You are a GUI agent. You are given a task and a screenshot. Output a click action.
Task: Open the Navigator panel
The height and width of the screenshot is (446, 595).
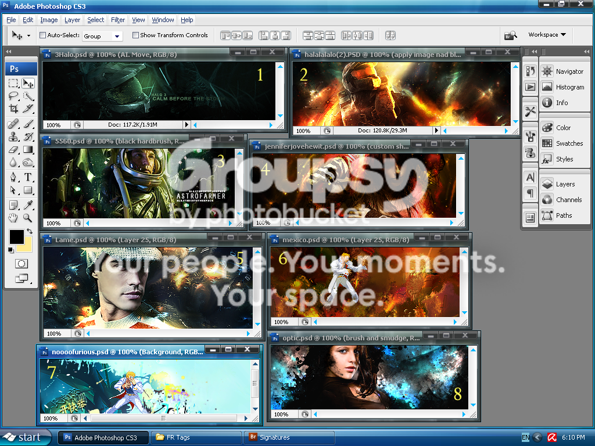tap(565, 71)
